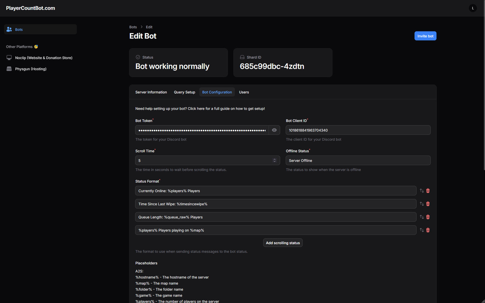The image size is (485, 303).
Task: Edit the Offline Status field
Action: [x=358, y=160]
